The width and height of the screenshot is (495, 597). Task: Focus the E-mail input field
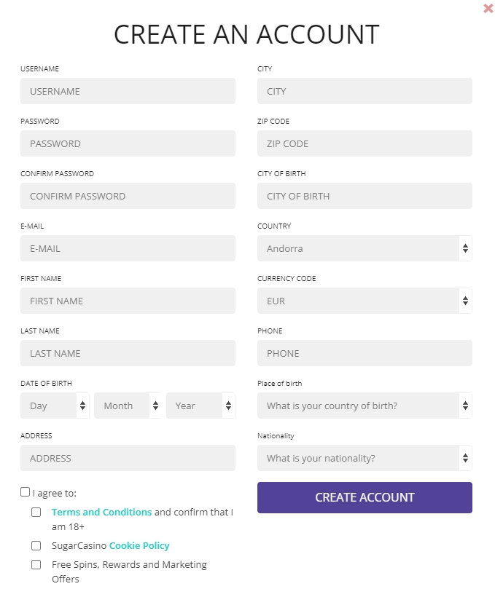[128, 248]
